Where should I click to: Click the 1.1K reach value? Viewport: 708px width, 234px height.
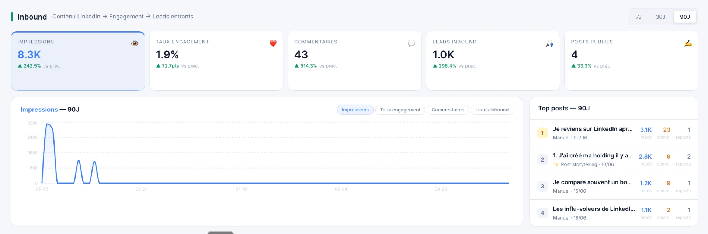[x=646, y=210]
